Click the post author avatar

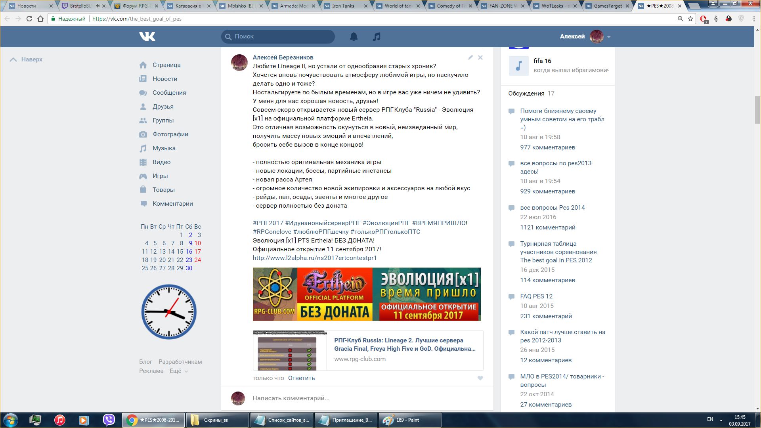(x=239, y=63)
